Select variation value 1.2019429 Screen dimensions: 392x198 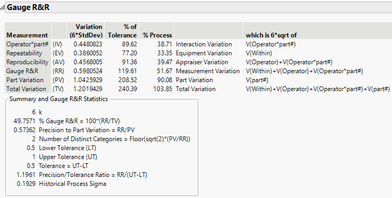[x=88, y=89]
